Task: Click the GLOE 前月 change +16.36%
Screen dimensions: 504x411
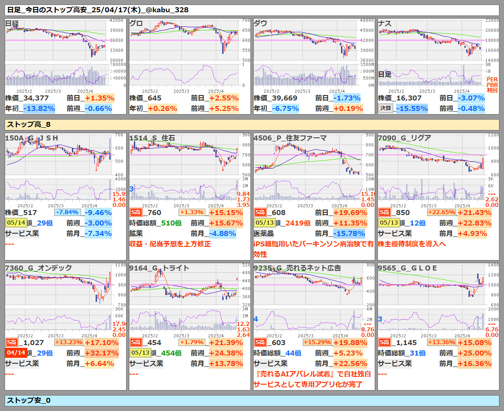Action: pyautogui.click(x=475, y=363)
